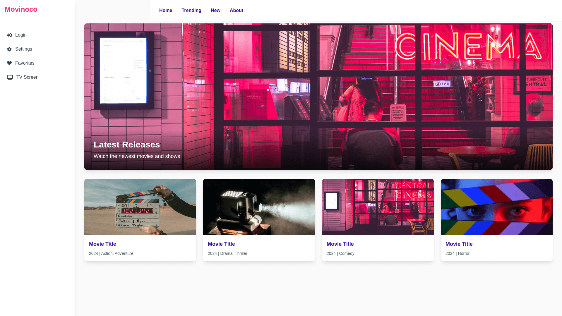The height and width of the screenshot is (316, 562).
Task: Go to the Favorites page
Action: [25, 63]
